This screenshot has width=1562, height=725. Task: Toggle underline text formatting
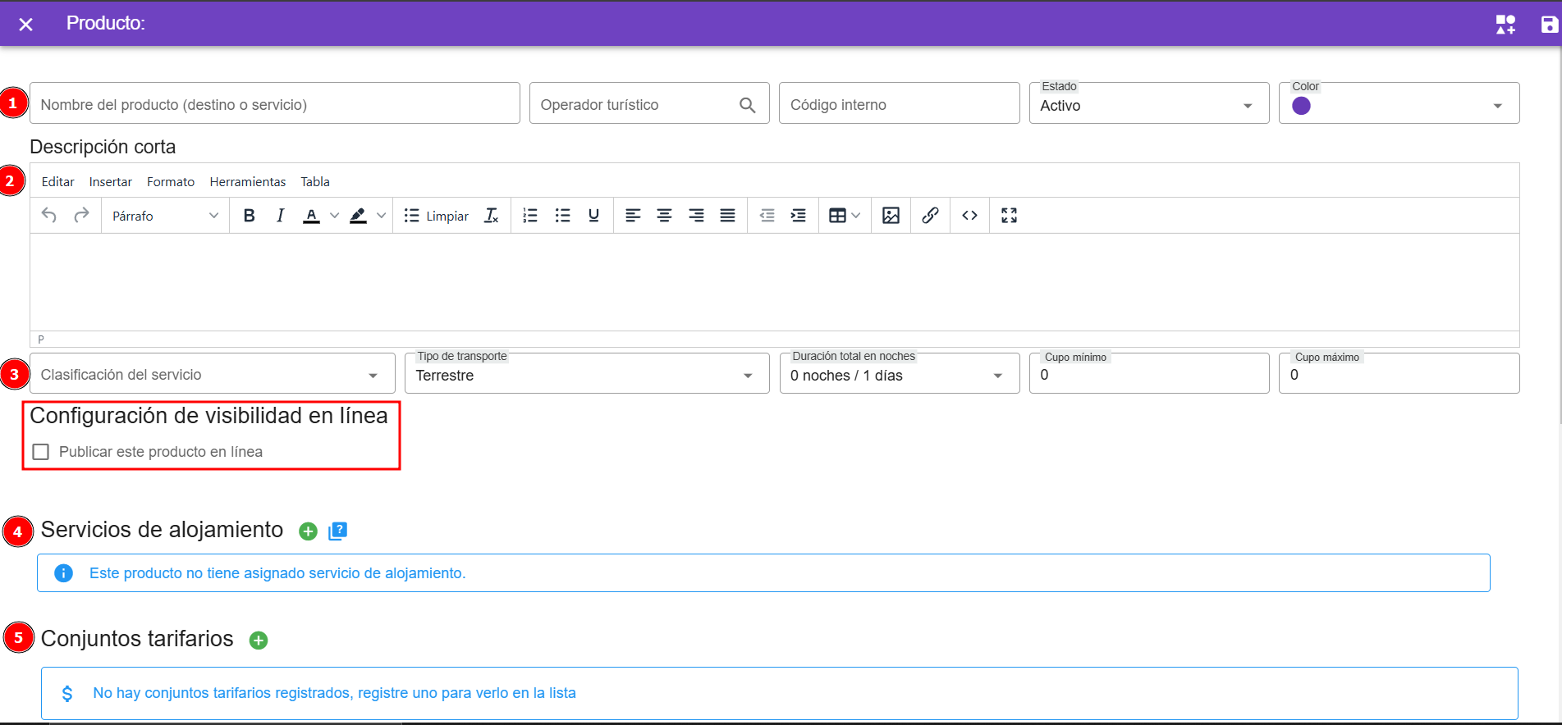[593, 216]
